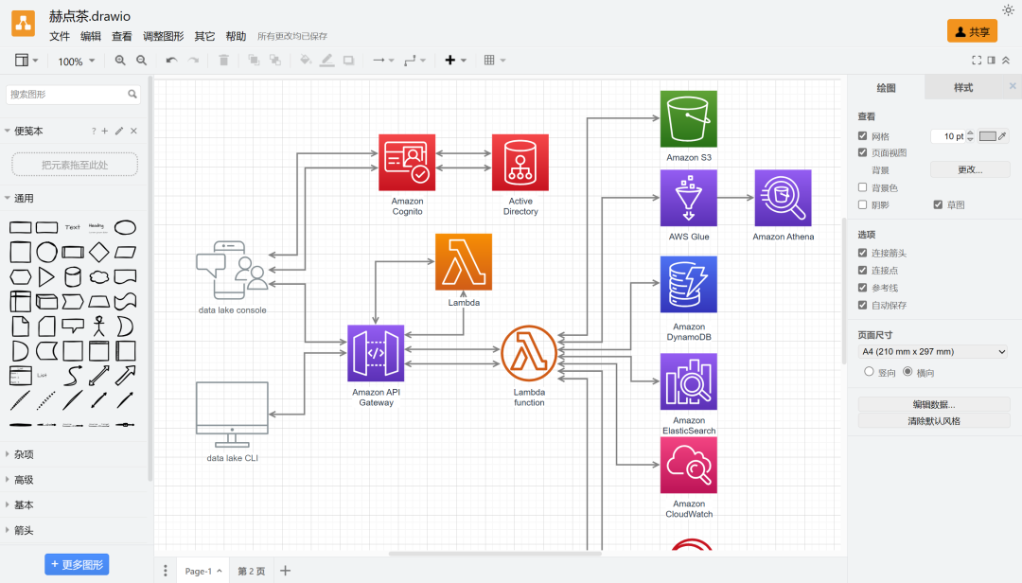Toggle the 草图 checkbox
This screenshot has height=583, width=1022.
tap(938, 204)
